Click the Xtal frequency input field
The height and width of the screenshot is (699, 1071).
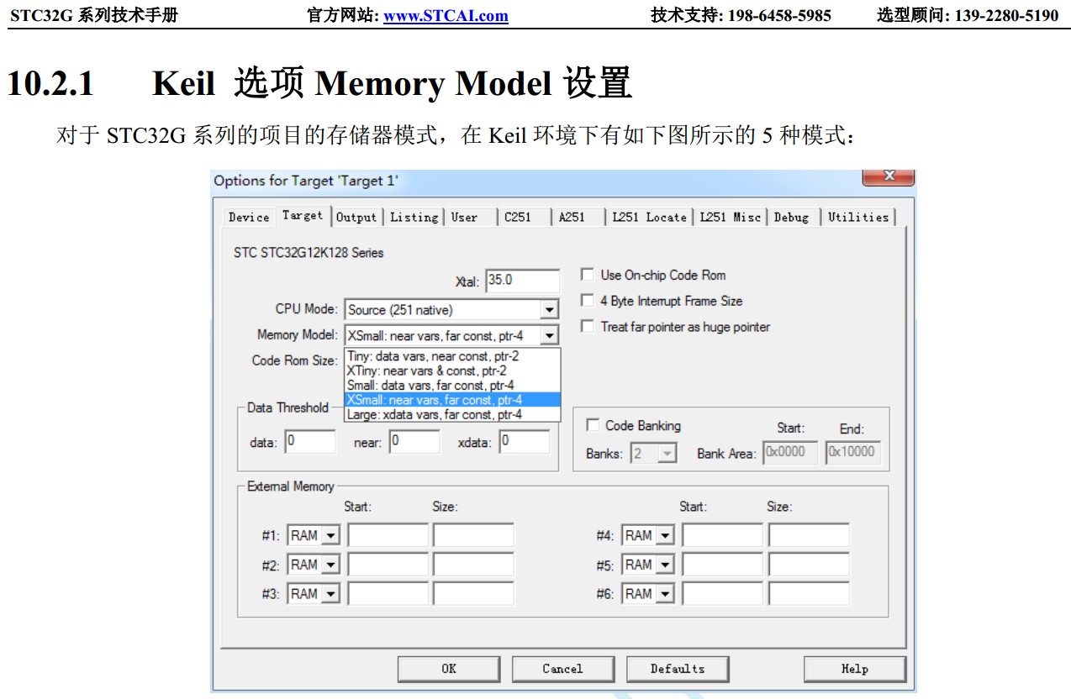click(x=522, y=281)
